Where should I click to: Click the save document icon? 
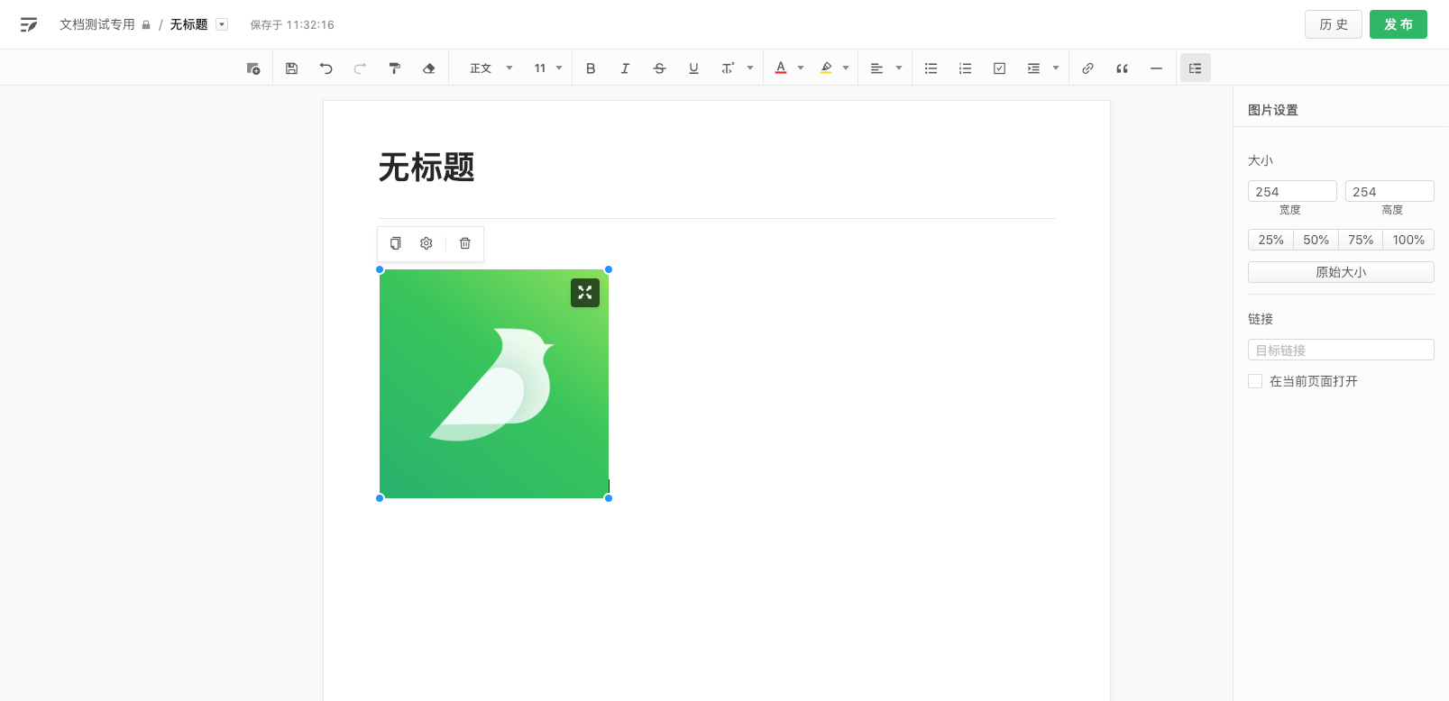tap(291, 68)
